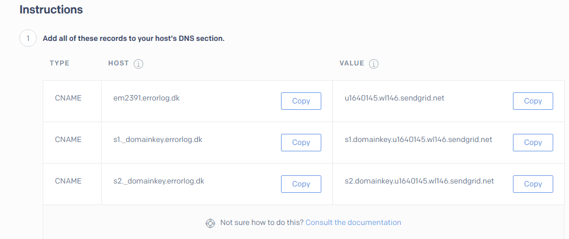Click the TYPE column header
Image resolution: width=569 pixels, height=239 pixels.
tap(60, 63)
